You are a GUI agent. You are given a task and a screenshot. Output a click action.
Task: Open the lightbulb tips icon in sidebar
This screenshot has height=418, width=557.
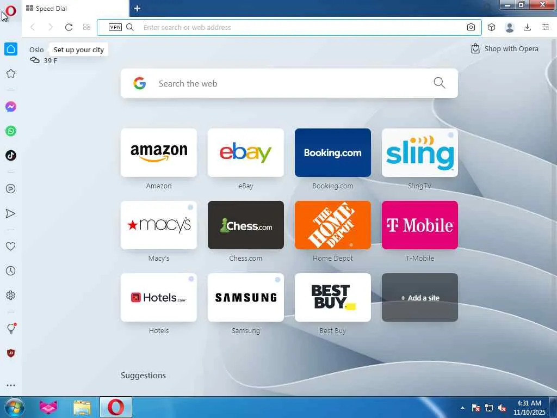tap(11, 328)
